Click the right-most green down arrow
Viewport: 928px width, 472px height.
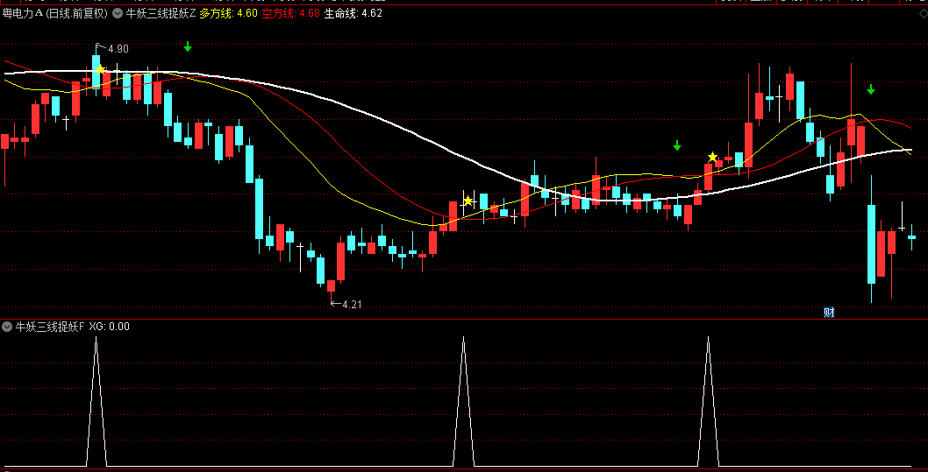[871, 89]
